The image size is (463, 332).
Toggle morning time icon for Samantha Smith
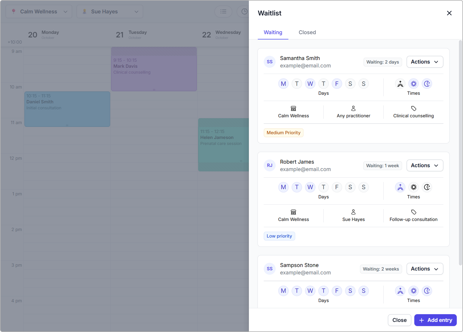[x=400, y=84]
